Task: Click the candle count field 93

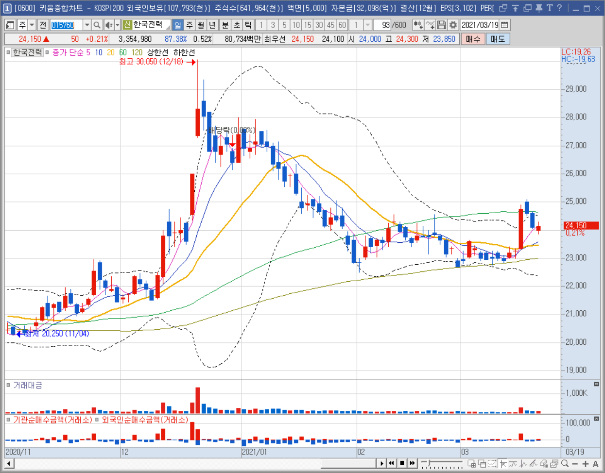Action: tap(382, 25)
